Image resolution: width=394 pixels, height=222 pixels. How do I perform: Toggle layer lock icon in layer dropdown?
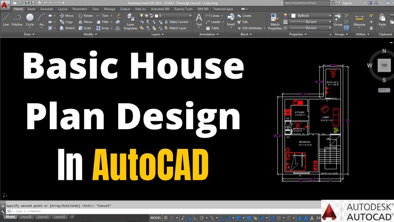coord(151,15)
